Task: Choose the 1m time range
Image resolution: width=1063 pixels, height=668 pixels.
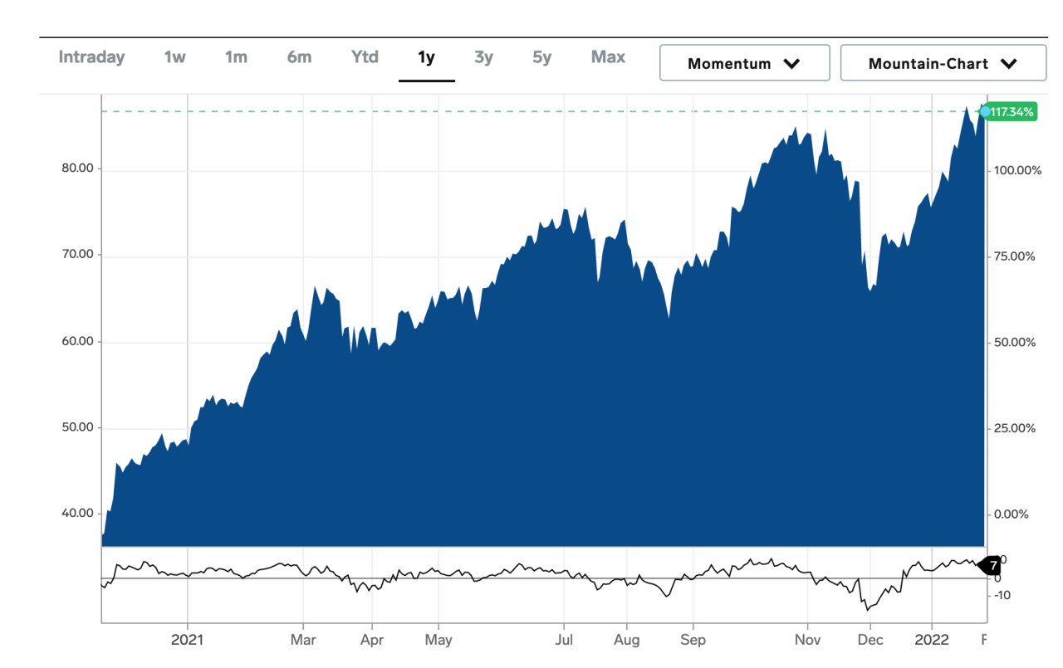Action: pyautogui.click(x=236, y=57)
